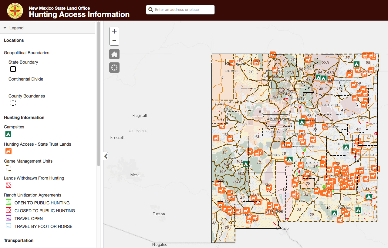Image resolution: width=388 pixels, height=248 pixels.
Task: Click campsite marker in De Baca county
Action: 346,147
